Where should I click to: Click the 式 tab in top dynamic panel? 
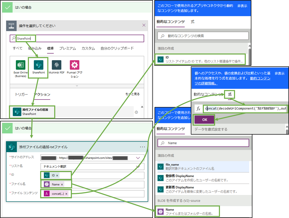[192, 22]
